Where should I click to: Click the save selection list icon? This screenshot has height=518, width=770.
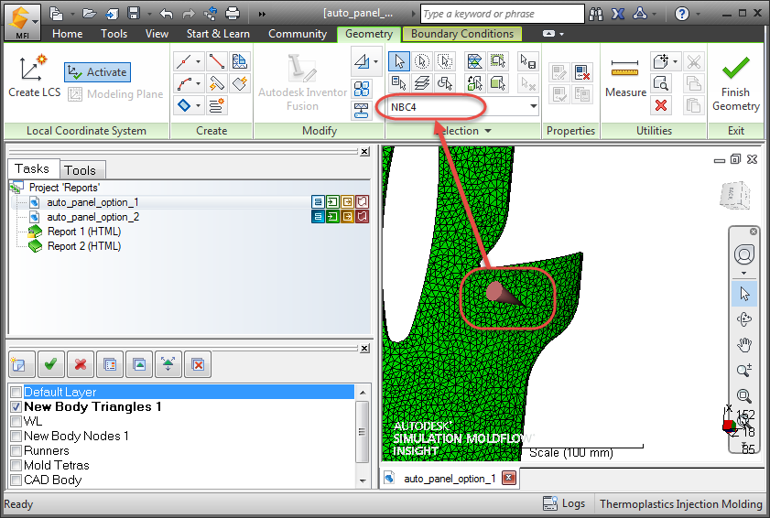click(x=528, y=61)
